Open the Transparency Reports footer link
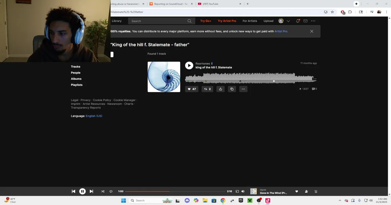Screen dimensions: 391x205 [86, 108]
